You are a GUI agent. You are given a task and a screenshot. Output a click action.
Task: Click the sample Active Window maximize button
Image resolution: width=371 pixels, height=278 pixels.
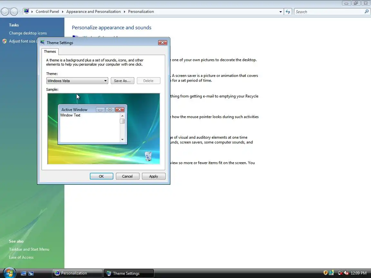point(110,109)
